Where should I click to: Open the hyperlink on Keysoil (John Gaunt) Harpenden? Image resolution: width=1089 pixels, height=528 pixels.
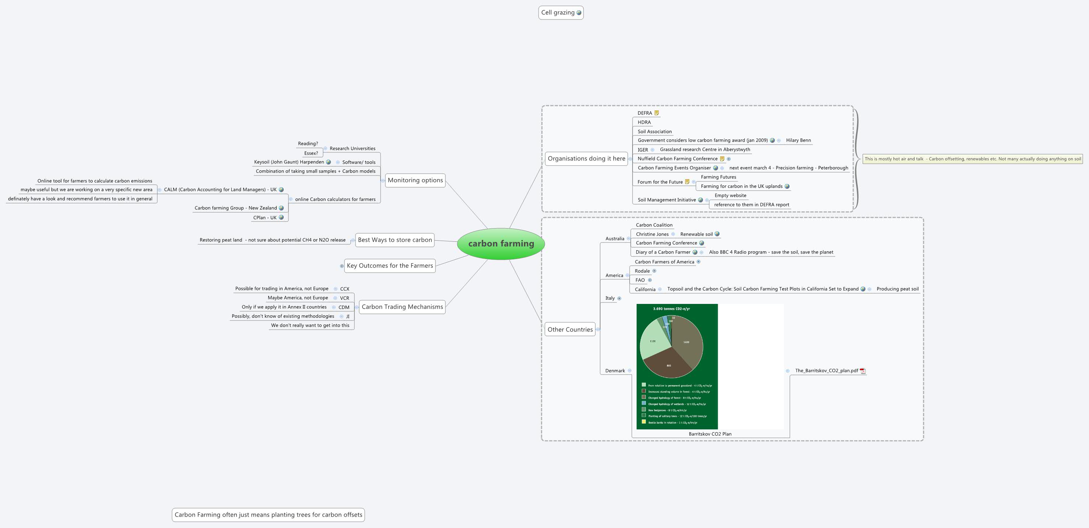[329, 162]
